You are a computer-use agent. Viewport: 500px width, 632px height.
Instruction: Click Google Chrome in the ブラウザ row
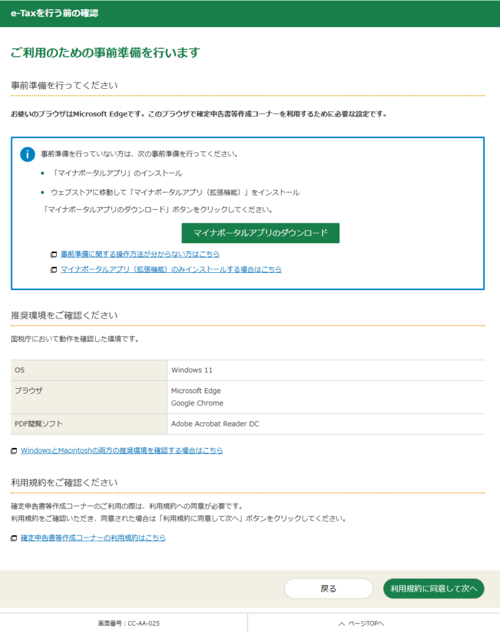[198, 404]
